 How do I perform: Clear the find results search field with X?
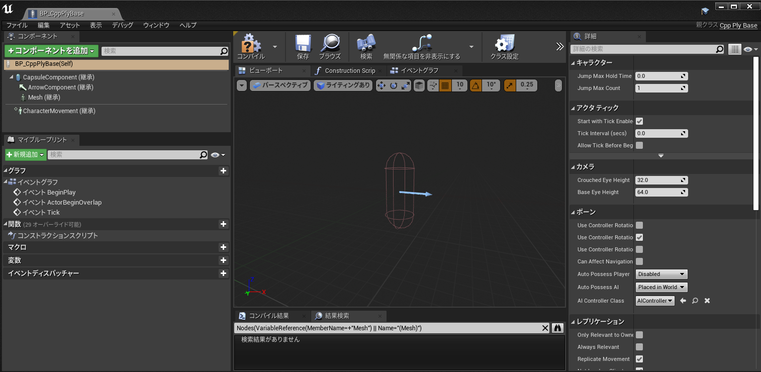[x=545, y=328]
